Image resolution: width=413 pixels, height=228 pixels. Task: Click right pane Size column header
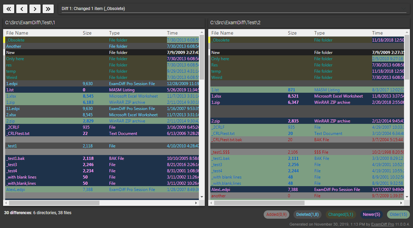click(x=292, y=33)
